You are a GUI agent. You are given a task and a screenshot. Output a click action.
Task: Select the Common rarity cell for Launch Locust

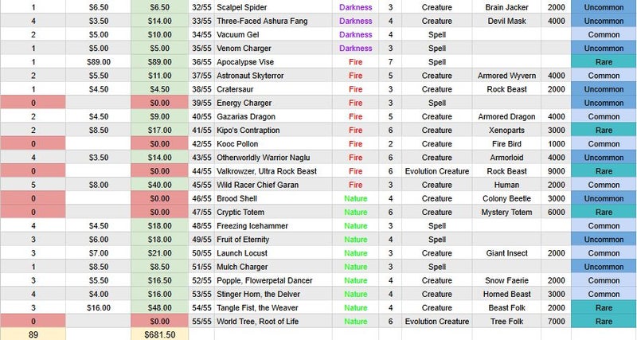(604, 253)
